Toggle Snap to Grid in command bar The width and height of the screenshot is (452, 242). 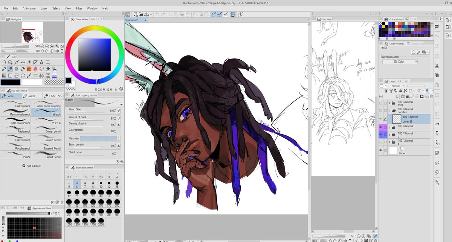pyautogui.click(x=226, y=14)
